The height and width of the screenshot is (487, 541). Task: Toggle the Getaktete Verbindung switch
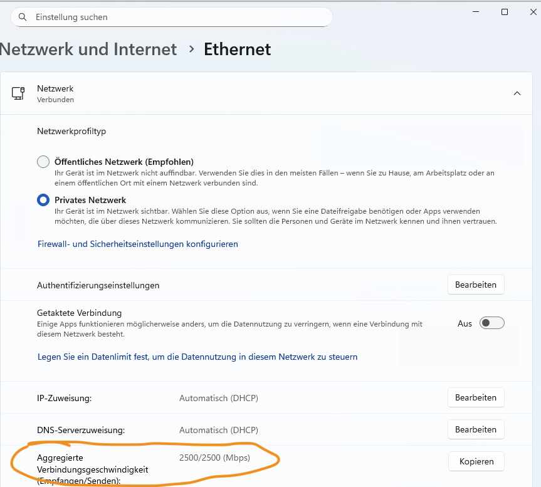[491, 323]
